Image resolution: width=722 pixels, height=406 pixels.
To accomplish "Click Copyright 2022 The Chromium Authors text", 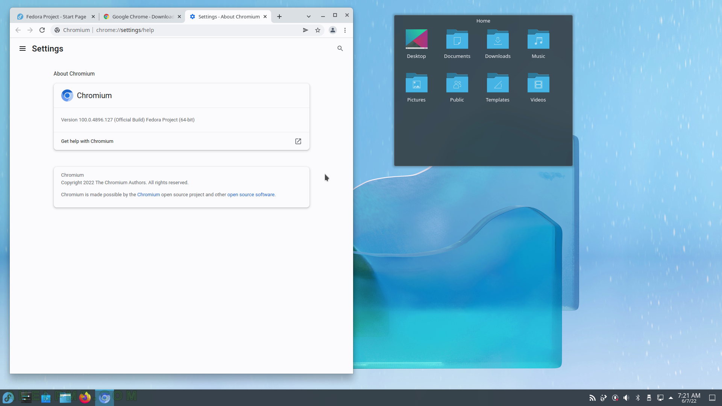I will (124, 183).
